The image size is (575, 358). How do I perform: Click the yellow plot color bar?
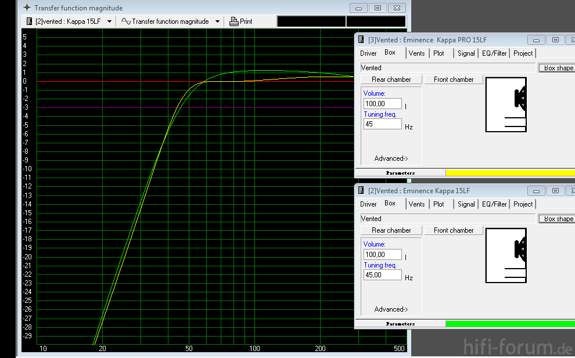(510, 173)
